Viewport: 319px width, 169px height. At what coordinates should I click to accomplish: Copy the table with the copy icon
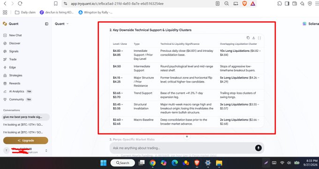(x=248, y=38)
